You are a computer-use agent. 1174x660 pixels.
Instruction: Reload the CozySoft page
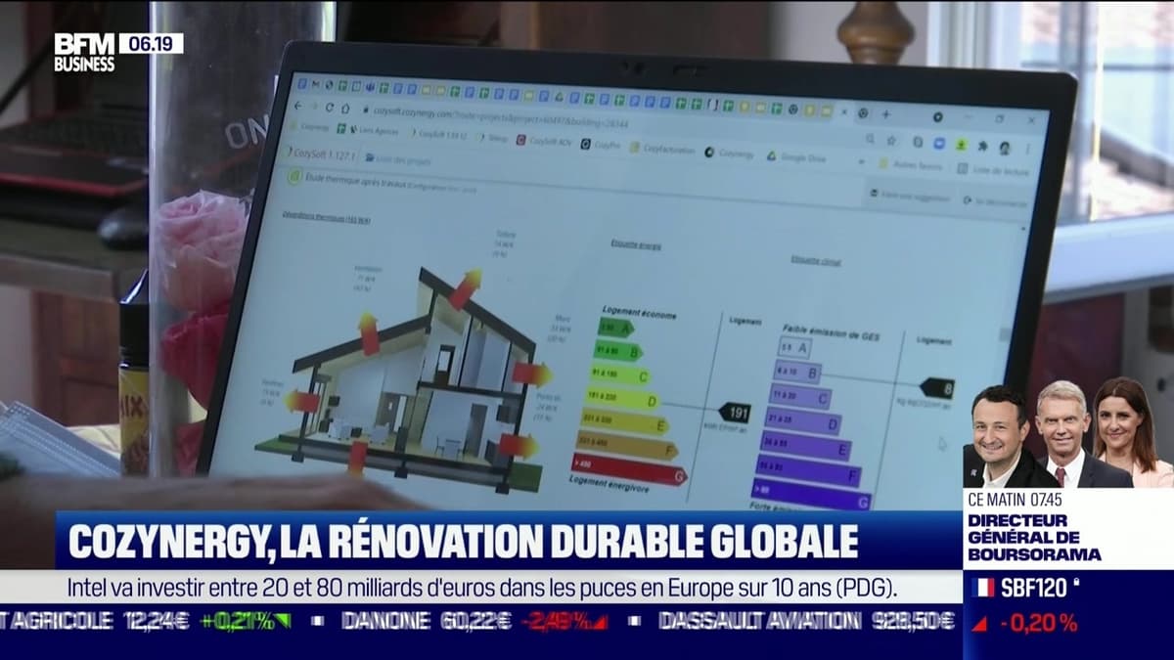pos(330,107)
